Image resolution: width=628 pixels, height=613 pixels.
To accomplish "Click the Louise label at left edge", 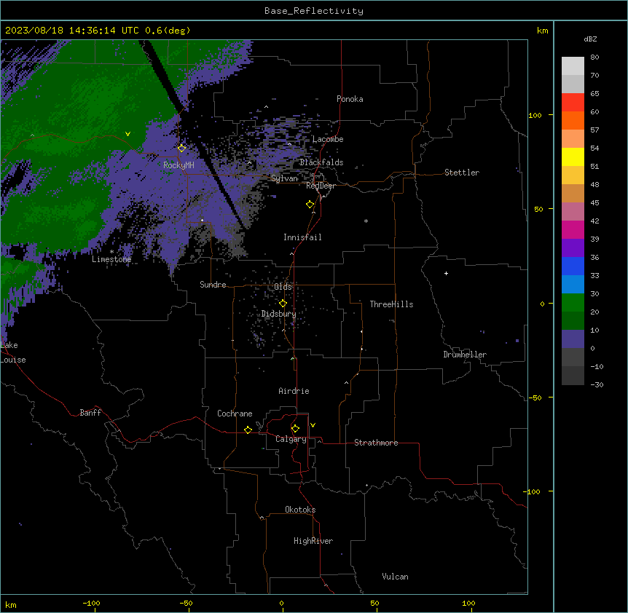I will click(x=13, y=360).
